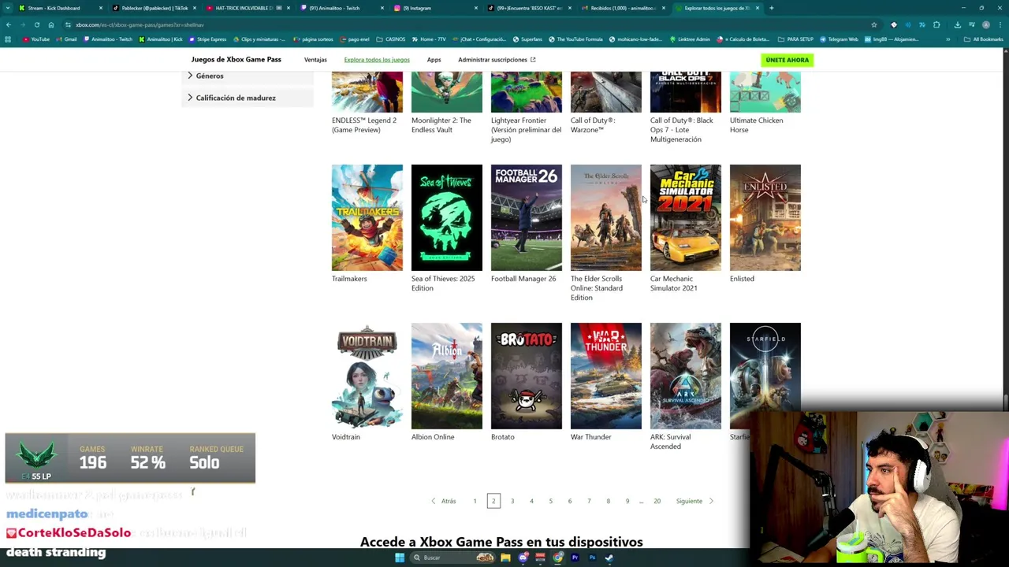Switch to the Pablecker TikTok tab
The width and height of the screenshot is (1009, 567).
point(154,8)
